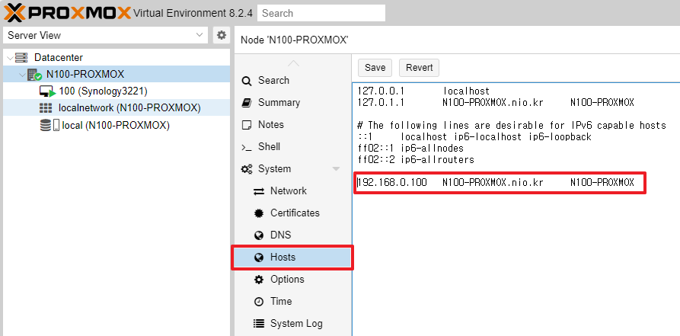Open the tree settings gear icon
680x336 pixels.
coord(222,35)
